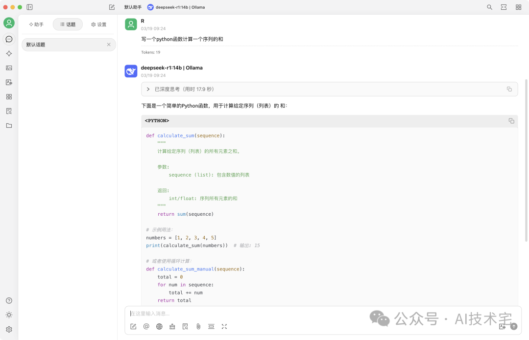Switch to the 设置 tab
529x340 pixels.
click(x=99, y=24)
